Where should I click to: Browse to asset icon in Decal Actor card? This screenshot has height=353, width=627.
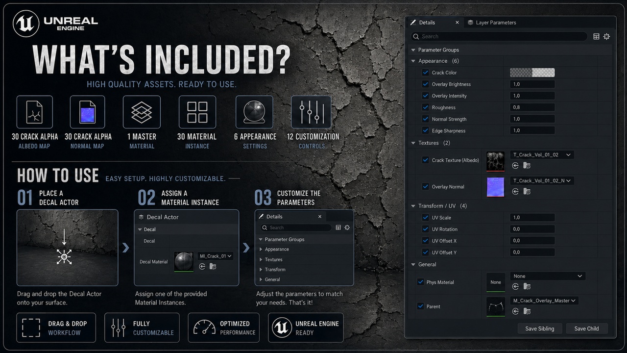213,267
